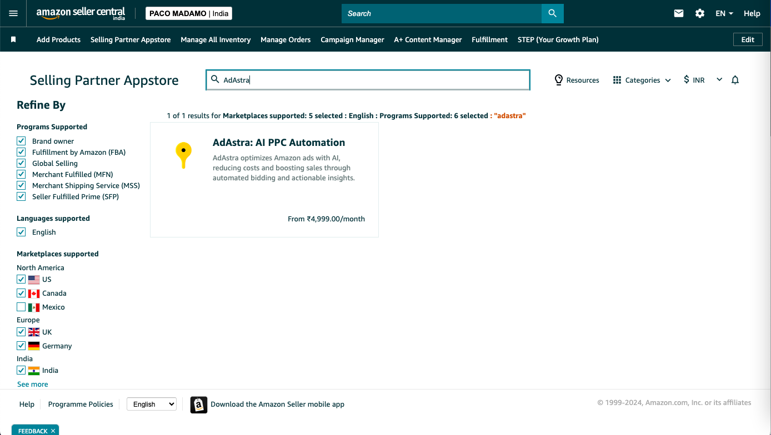Open top-right Help link
This screenshot has width=771, height=435.
click(752, 13)
